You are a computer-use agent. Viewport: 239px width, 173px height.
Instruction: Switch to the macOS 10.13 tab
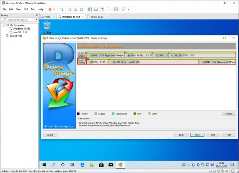tap(97, 17)
